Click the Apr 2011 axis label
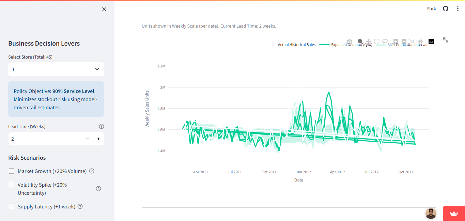The image size is (465, 221). [201, 172]
